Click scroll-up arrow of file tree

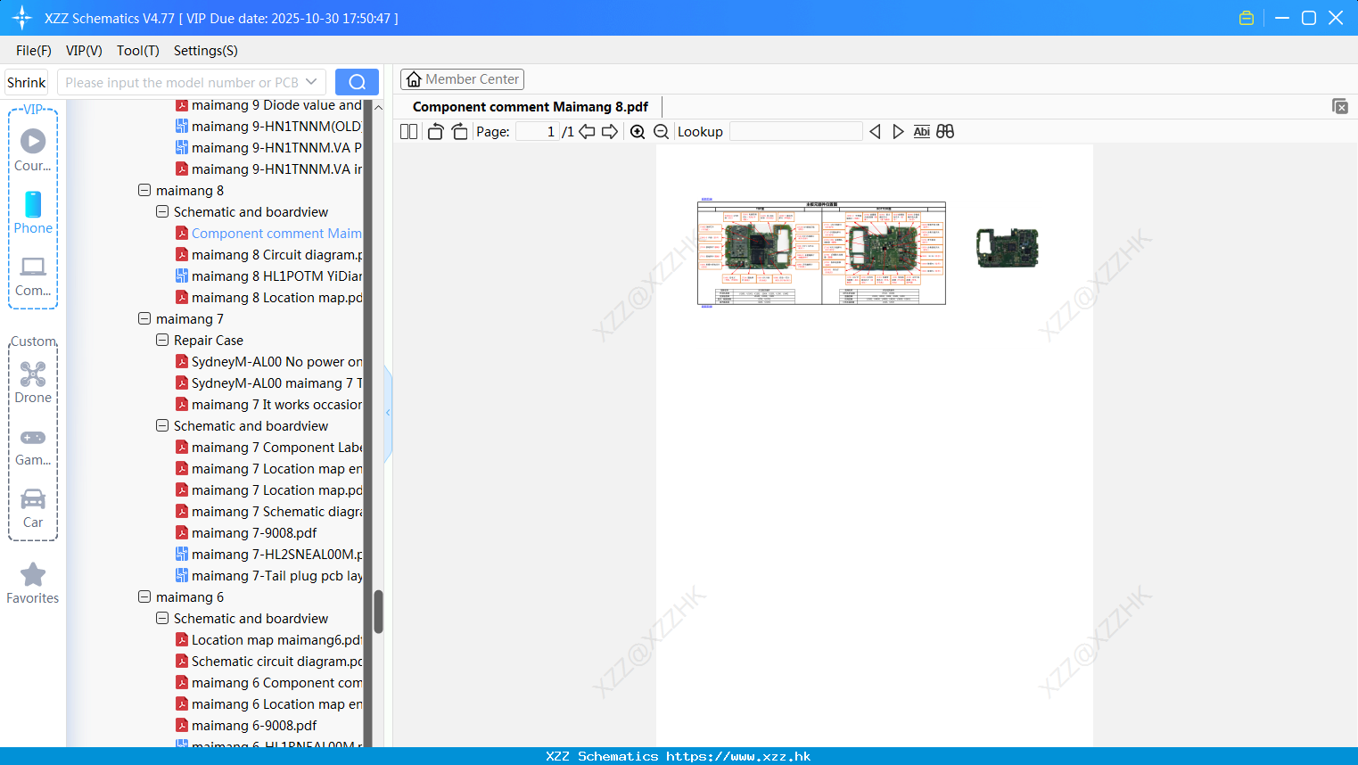coord(378,107)
